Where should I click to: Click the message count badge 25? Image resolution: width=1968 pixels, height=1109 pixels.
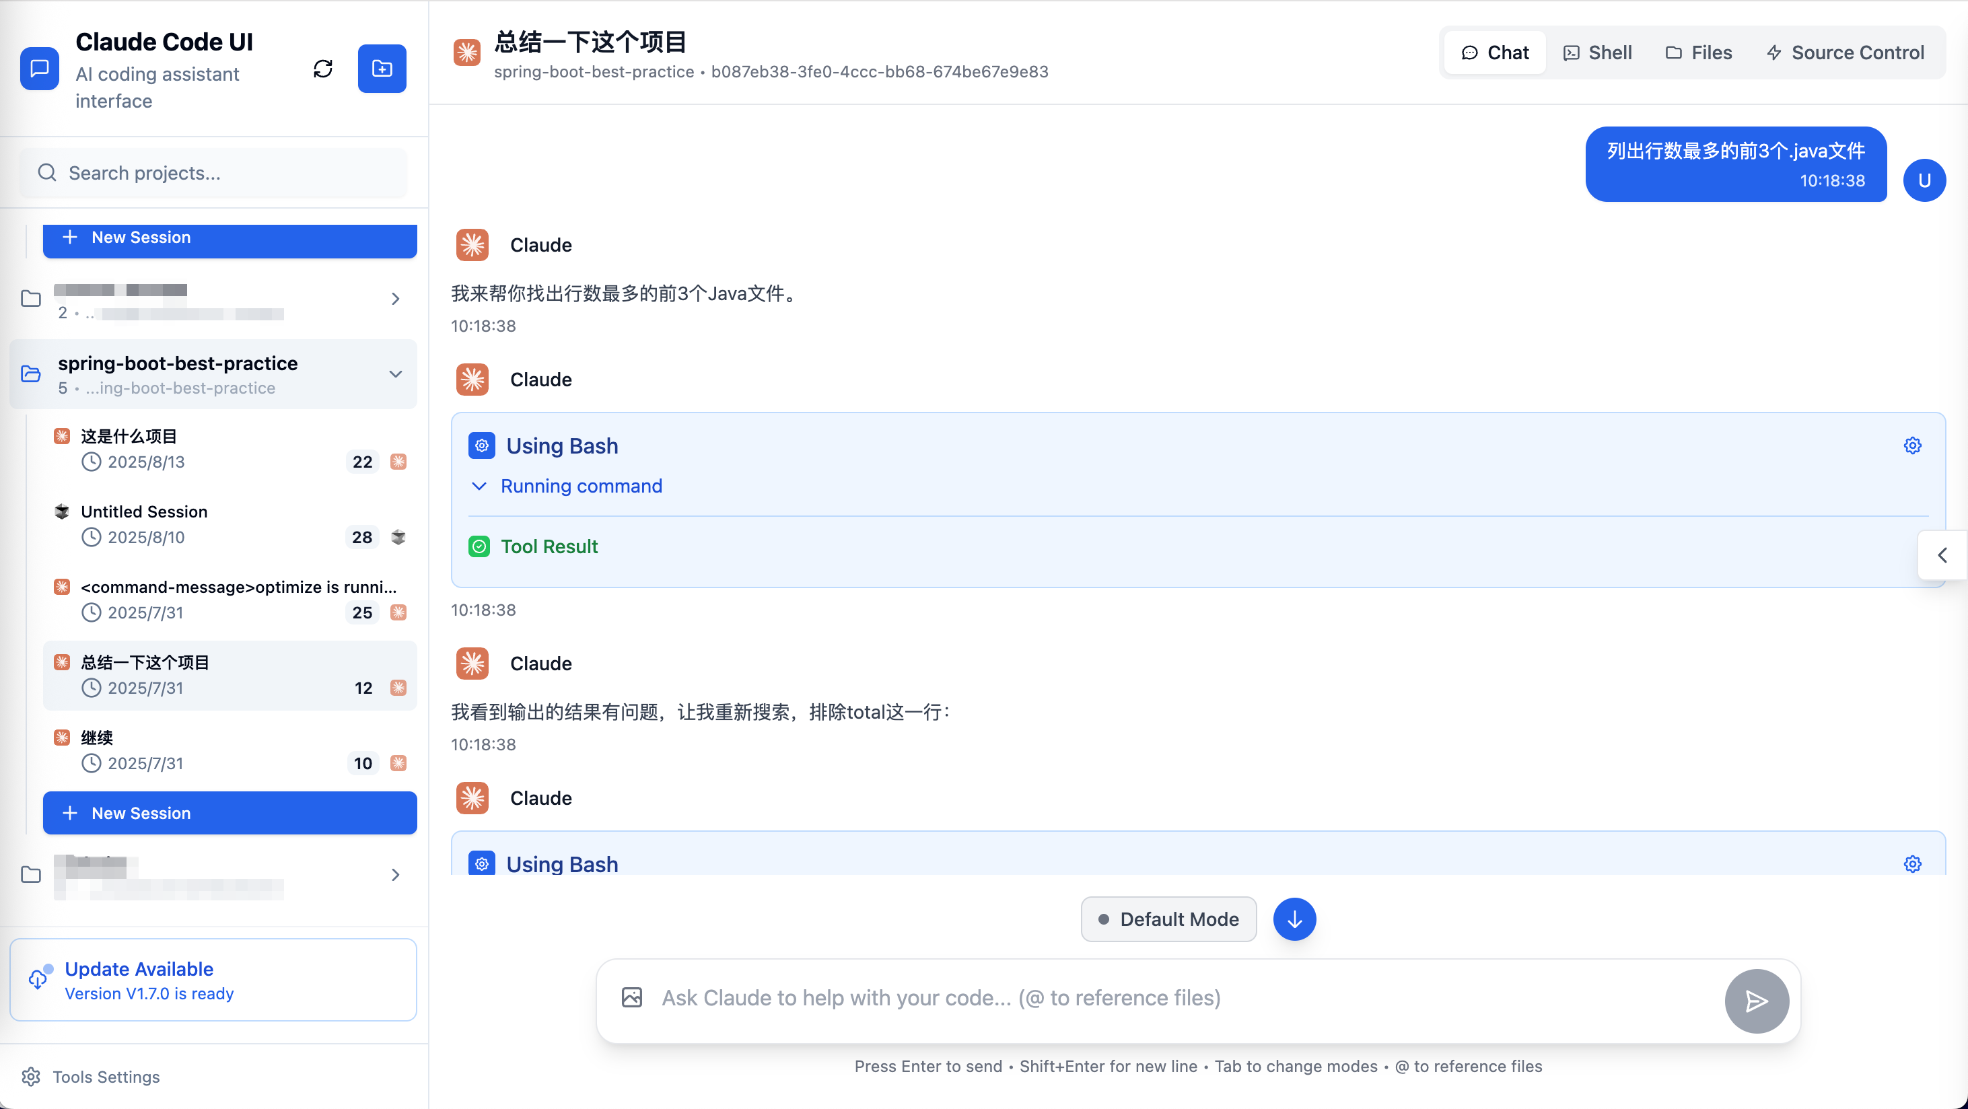tap(362, 612)
